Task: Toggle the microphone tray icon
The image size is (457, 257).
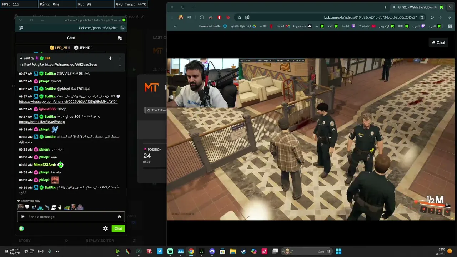Action: pos(50,251)
